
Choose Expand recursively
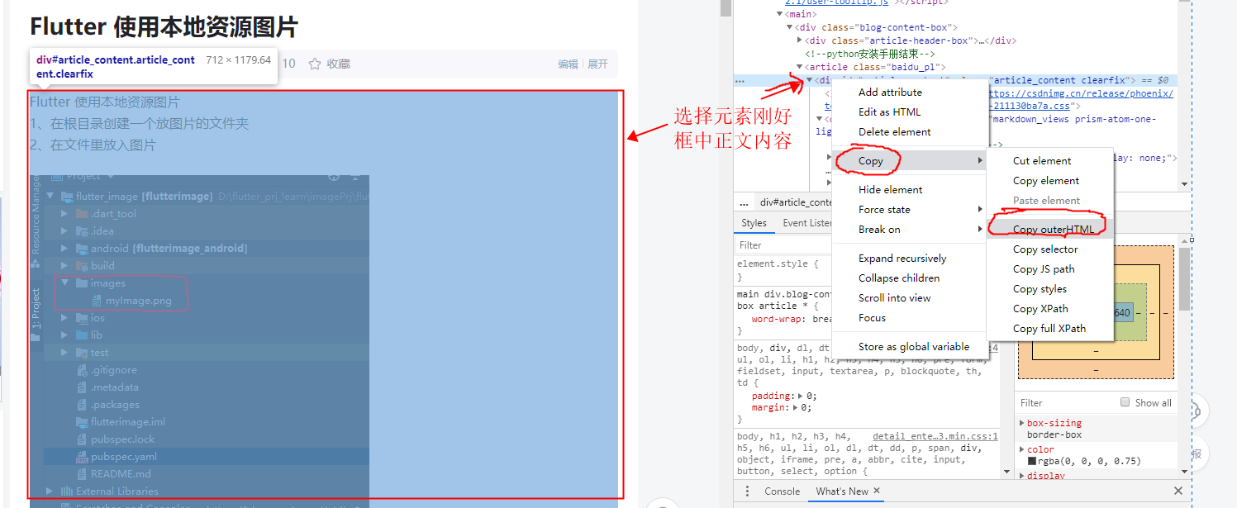point(910,259)
